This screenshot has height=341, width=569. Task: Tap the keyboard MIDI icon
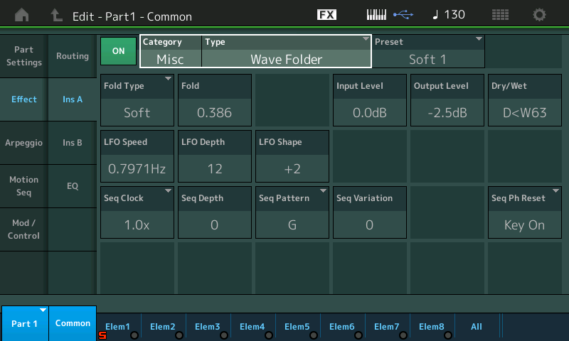point(378,15)
